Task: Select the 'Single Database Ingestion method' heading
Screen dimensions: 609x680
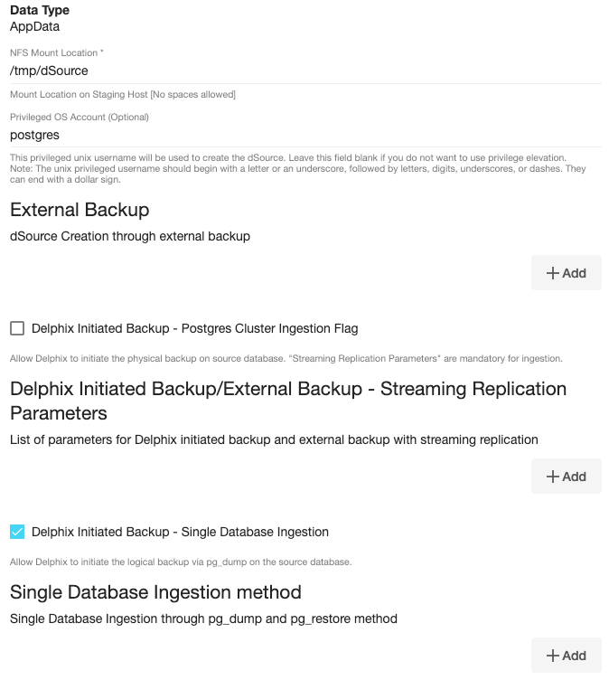Action: point(155,592)
